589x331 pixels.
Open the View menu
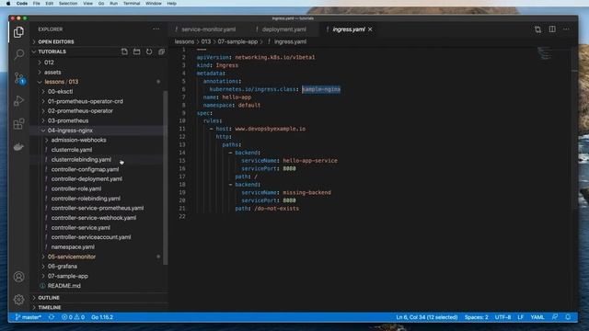87,4
